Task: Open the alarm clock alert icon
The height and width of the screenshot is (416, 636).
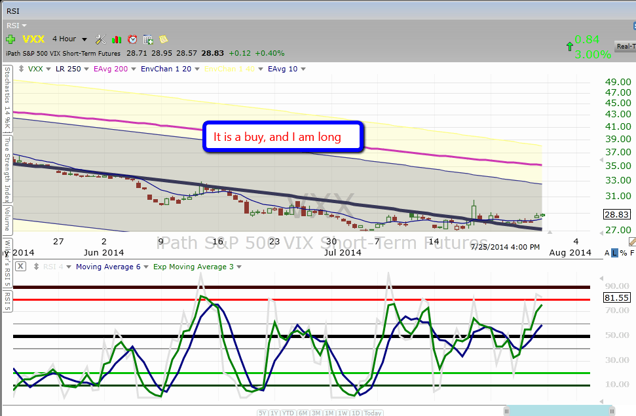Action: point(132,39)
